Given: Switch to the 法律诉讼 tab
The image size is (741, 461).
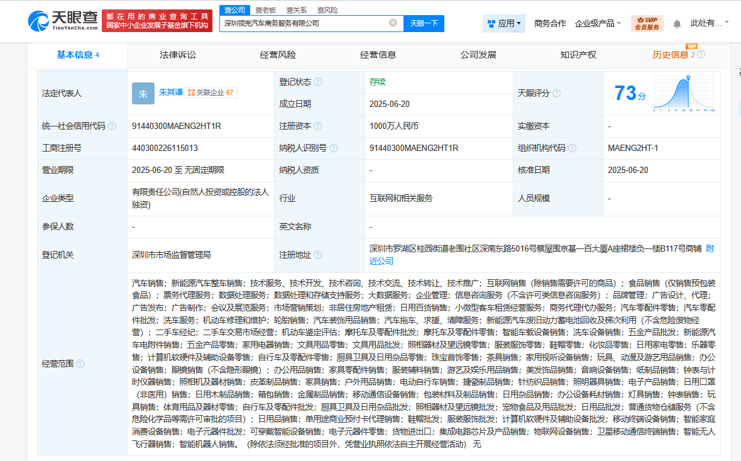Looking at the screenshot, I should [178, 55].
